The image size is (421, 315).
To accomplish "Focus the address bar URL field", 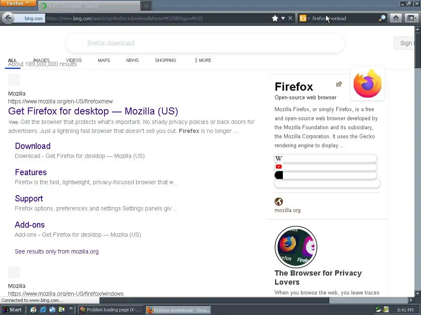I will pyautogui.click(x=157, y=18).
